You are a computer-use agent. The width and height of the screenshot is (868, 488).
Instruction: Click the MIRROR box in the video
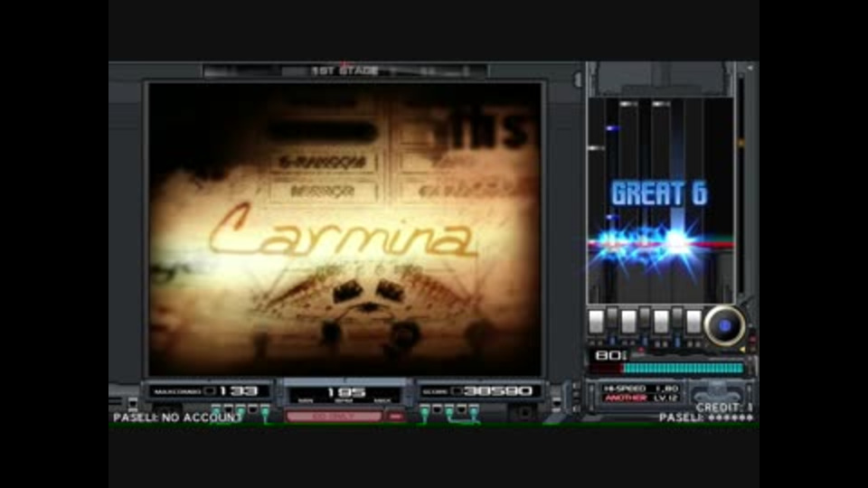323,191
